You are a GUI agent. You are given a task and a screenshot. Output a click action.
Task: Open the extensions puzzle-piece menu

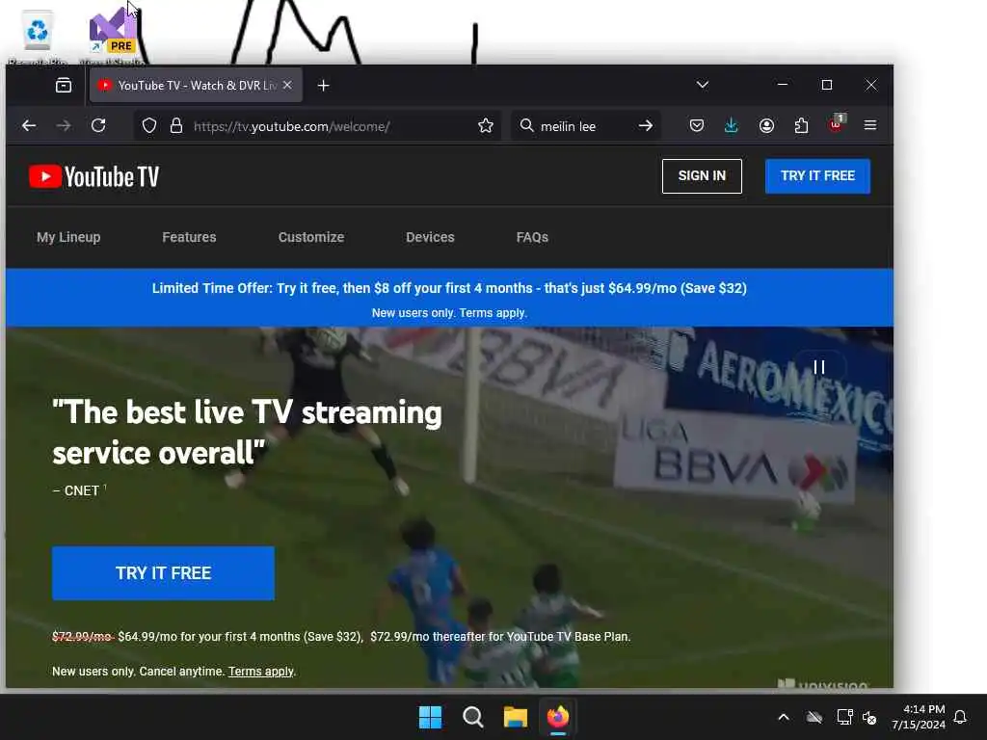coord(801,126)
